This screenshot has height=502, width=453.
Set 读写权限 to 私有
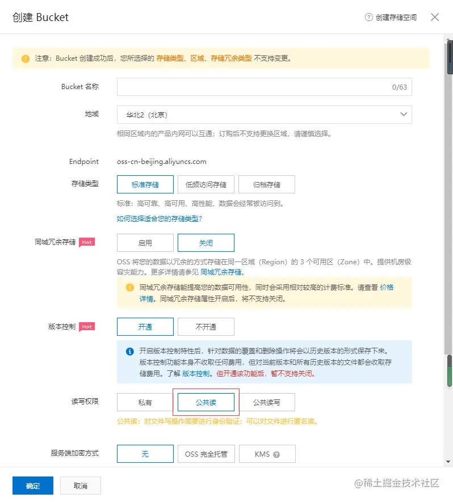tap(145, 402)
